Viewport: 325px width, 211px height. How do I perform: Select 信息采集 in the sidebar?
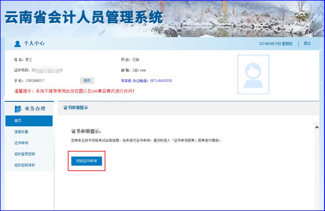click(22, 132)
